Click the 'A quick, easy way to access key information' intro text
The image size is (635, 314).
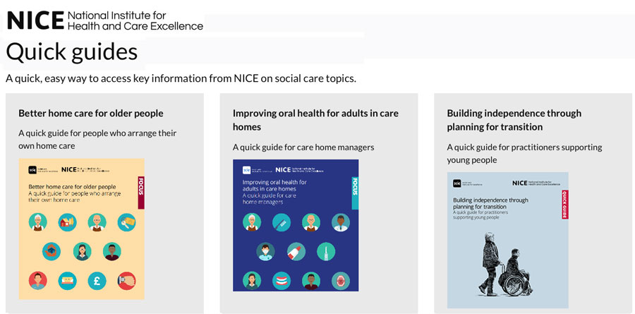pyautogui.click(x=181, y=78)
